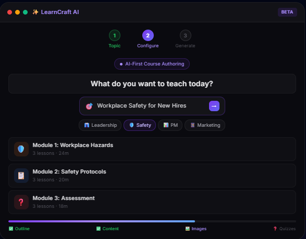Click the sparkle logo beside LearnCraft AI
The image size is (306, 239).
pos(35,12)
